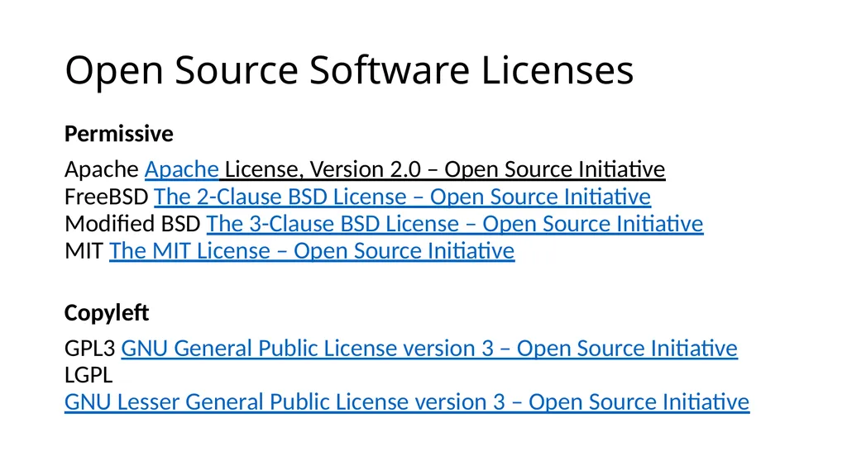
Task: Open GNU General Public License version 3 link
Action: [x=429, y=348]
